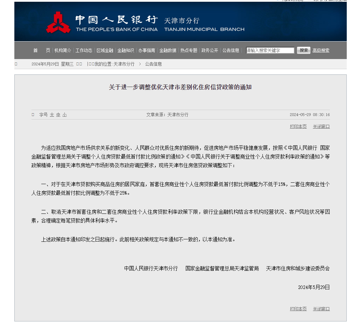Click the signature 国家金融监督管理总局天津监管局
359x326 pixels.
coord(222,268)
